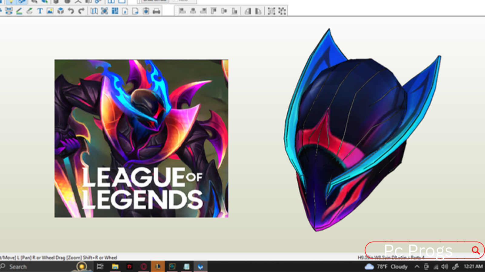Screen dimensions: 485x272
Task: Click the volume speaker tray icon
Action: (445, 267)
